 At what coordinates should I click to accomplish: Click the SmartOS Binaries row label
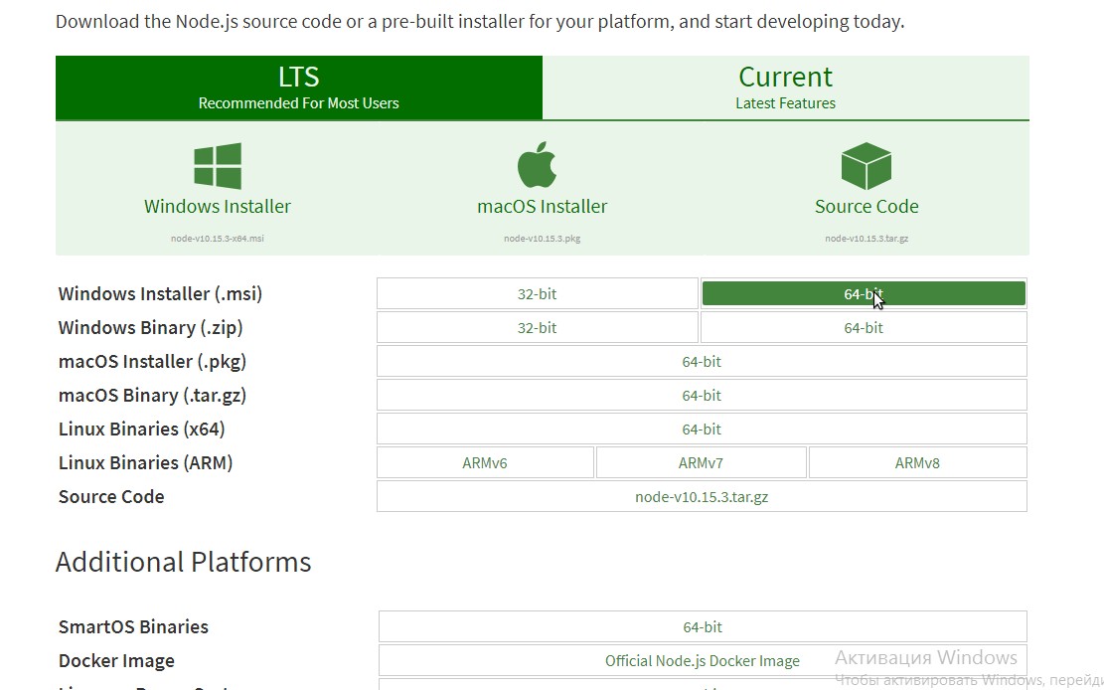(134, 626)
